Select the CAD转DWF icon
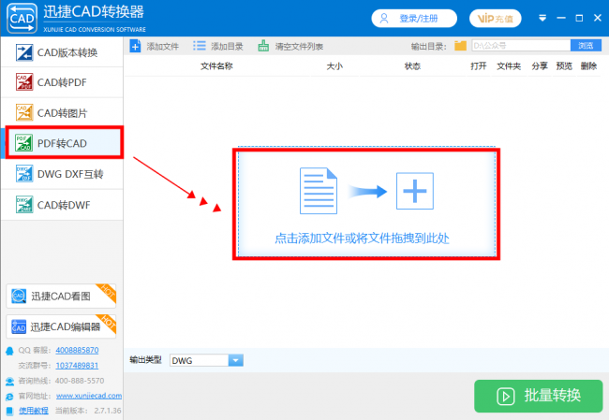 [24, 204]
